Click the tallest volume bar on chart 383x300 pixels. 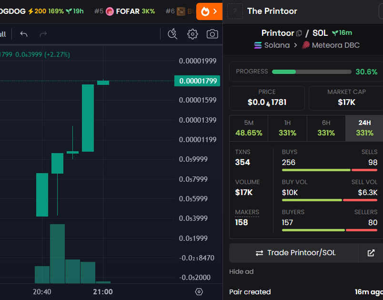[57, 254]
